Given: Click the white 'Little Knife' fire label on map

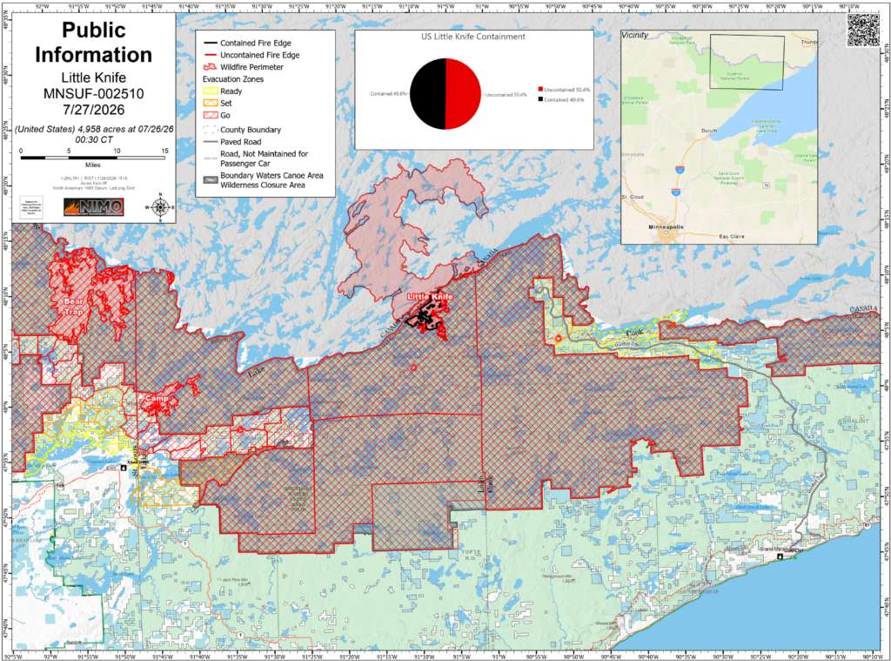Looking at the screenshot, I should 430,296.
